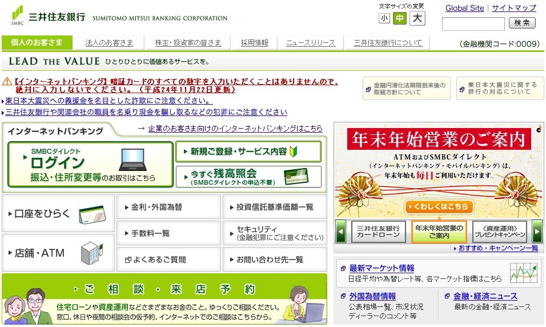
Task: Click external-link icon beside 外国為替情報
Action: coord(343,296)
